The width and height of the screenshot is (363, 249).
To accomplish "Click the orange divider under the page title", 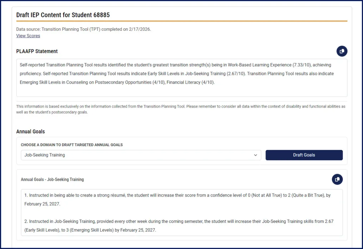I will tap(181, 21).
